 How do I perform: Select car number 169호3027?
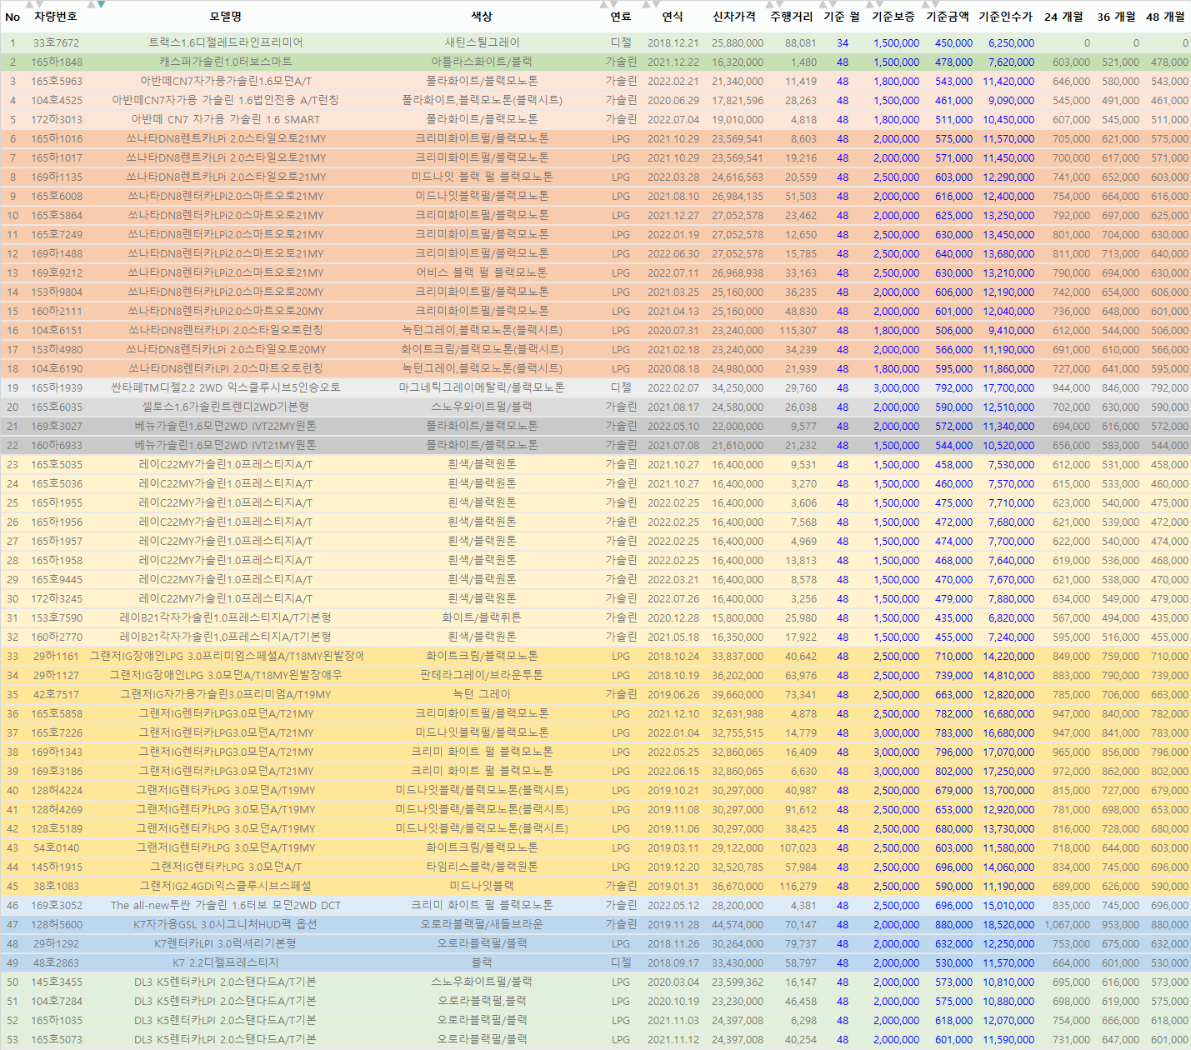pos(57,426)
